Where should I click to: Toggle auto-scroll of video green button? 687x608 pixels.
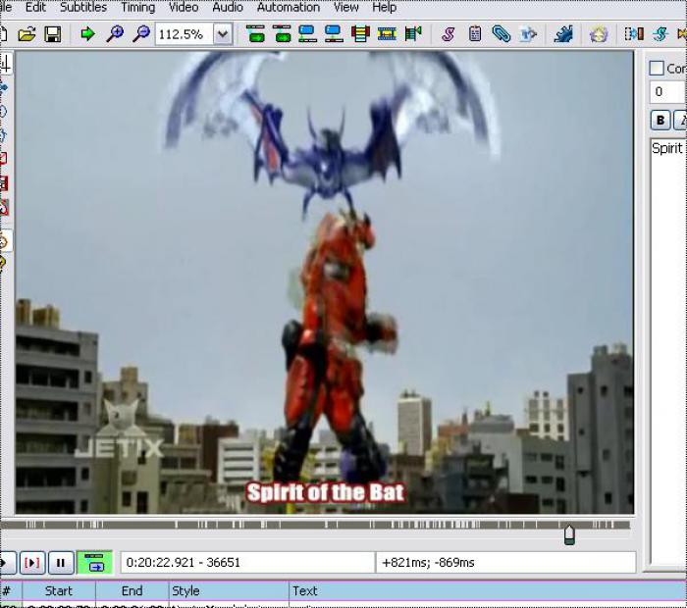coord(94,563)
